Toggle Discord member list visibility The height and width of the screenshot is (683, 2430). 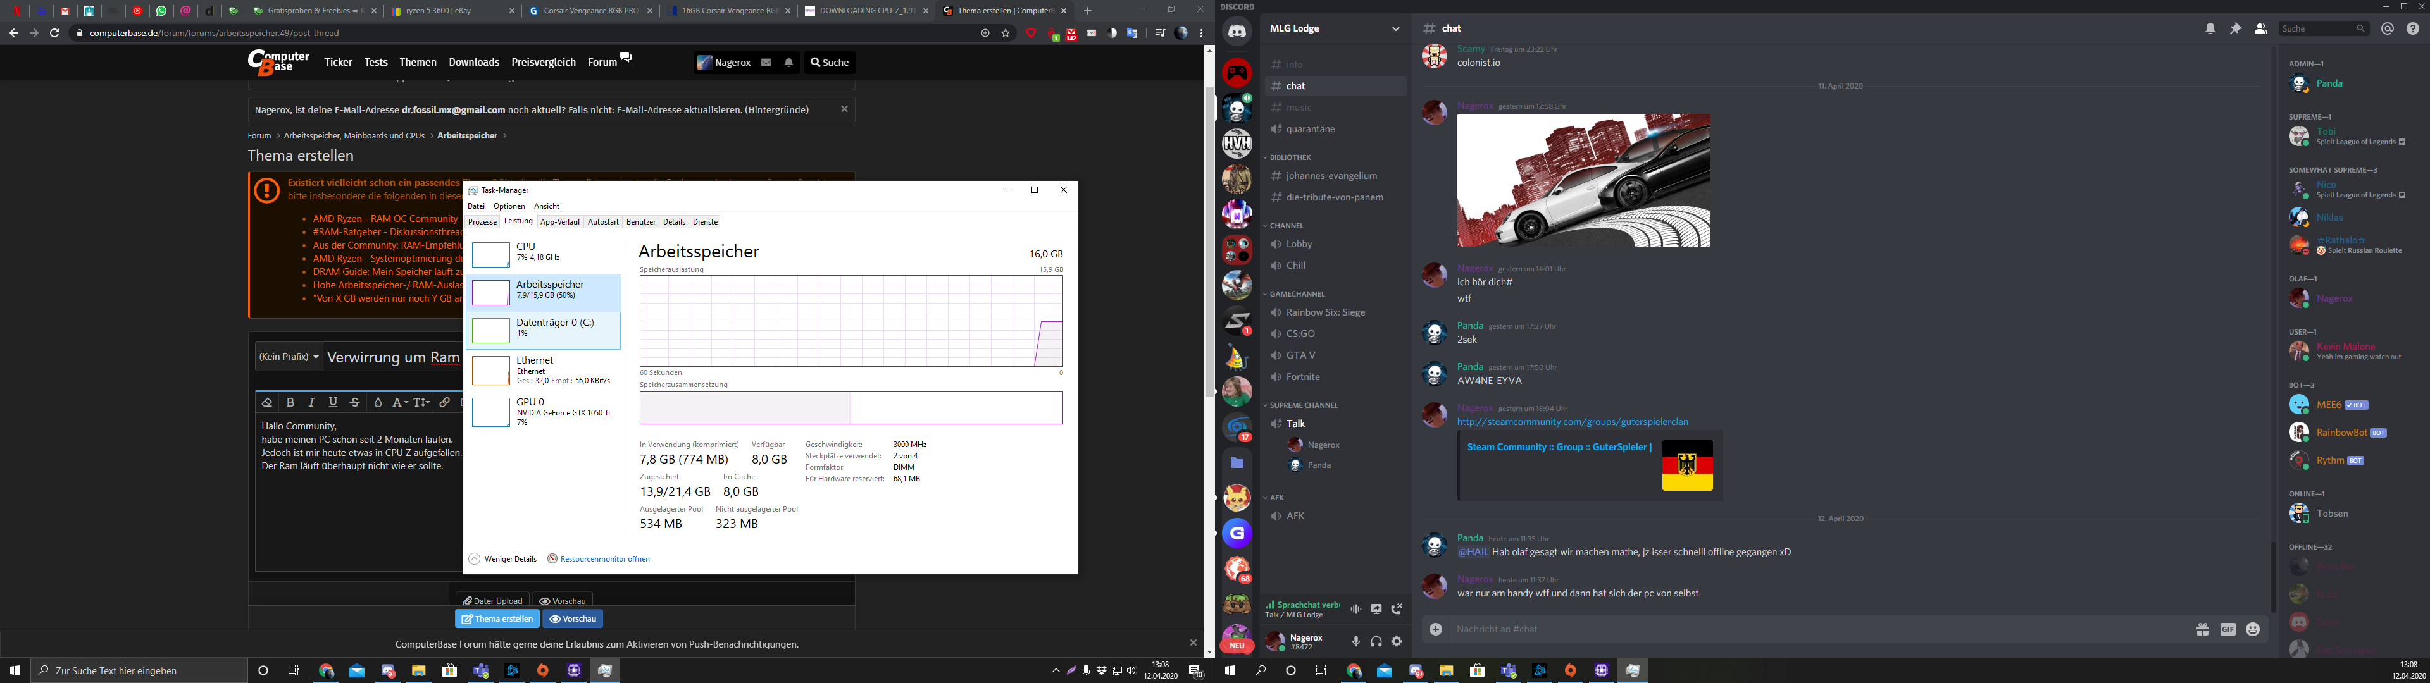point(2260,28)
